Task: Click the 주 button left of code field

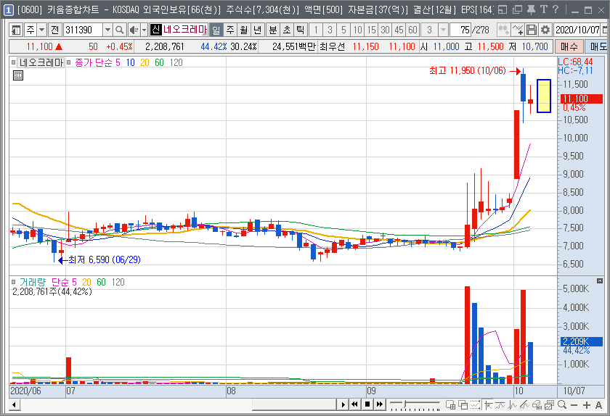Action: [30, 30]
